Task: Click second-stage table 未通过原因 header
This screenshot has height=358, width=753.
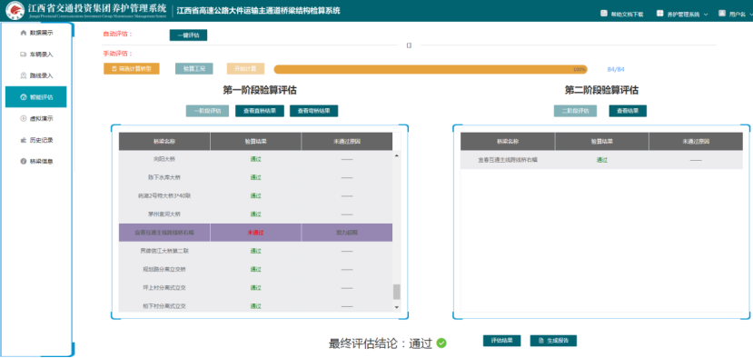Action: tap(696, 142)
